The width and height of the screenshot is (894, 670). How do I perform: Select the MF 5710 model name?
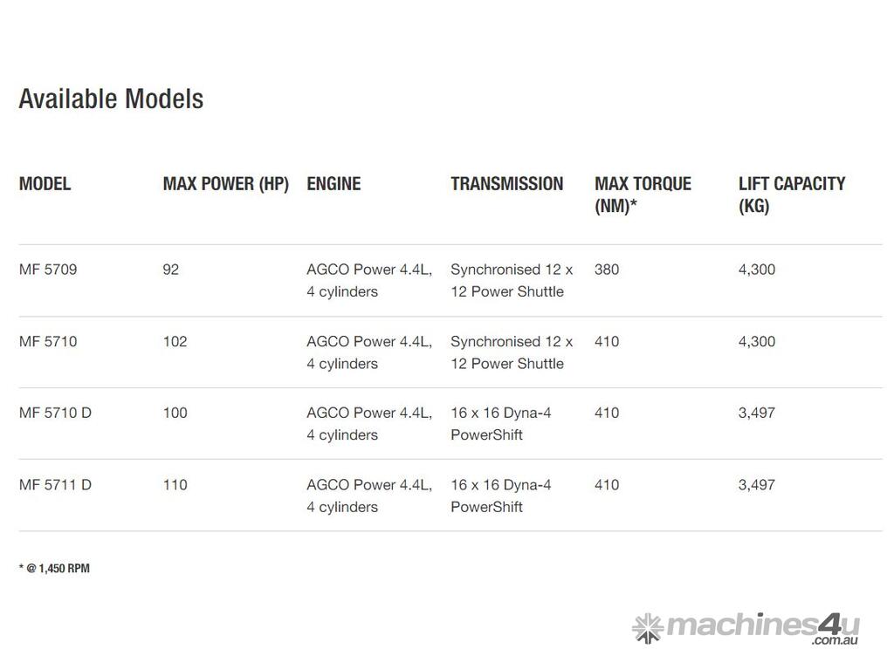click(48, 341)
